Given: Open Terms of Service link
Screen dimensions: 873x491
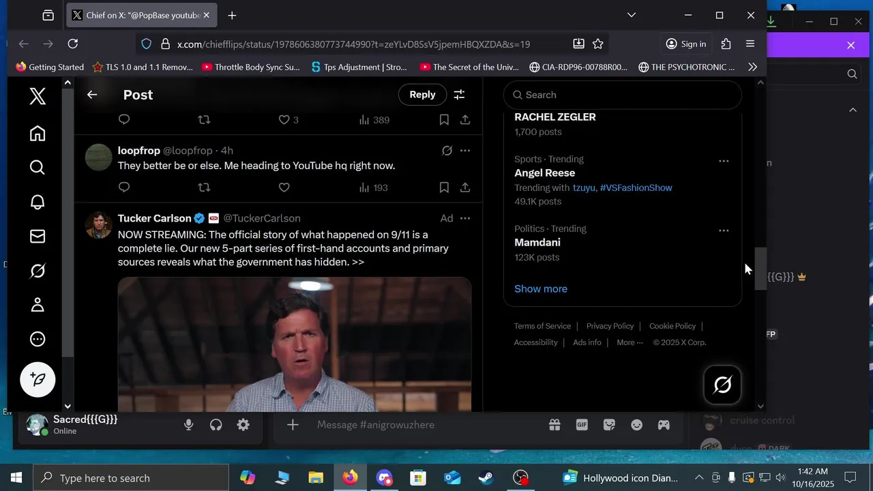Looking at the screenshot, I should (x=542, y=326).
